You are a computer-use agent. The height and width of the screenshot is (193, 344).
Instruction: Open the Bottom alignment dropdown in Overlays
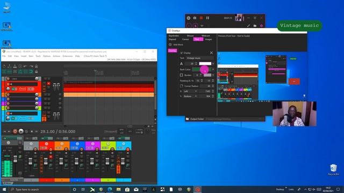[190, 96]
